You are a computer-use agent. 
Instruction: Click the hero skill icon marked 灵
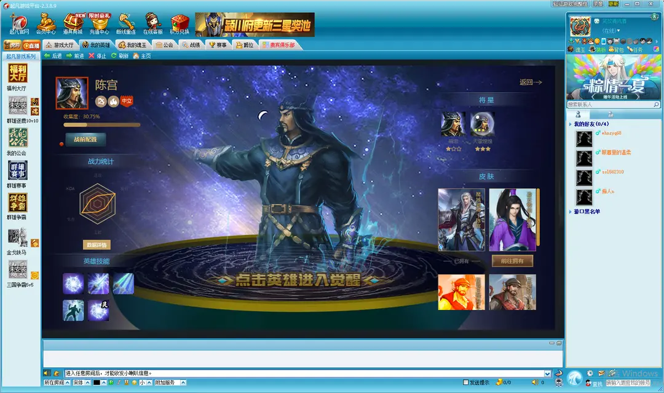tap(98, 310)
